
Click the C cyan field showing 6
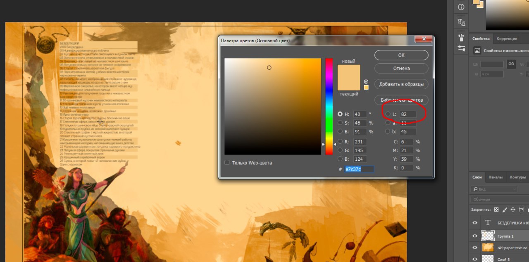407,142
